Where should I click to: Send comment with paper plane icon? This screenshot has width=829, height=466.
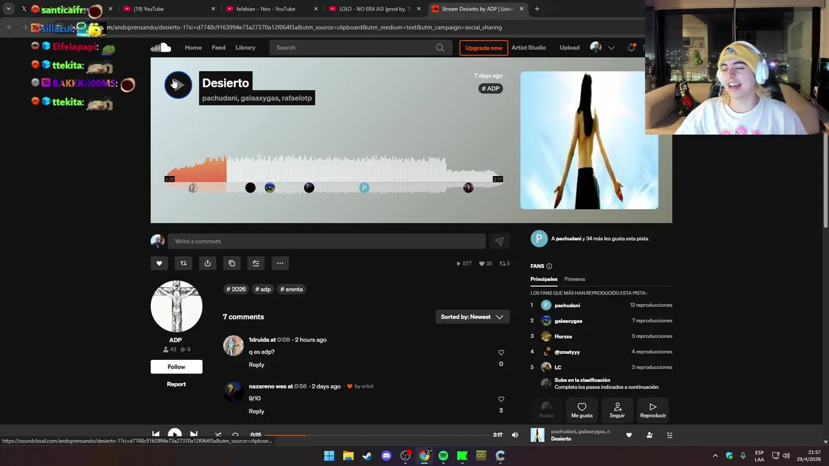[x=499, y=241]
